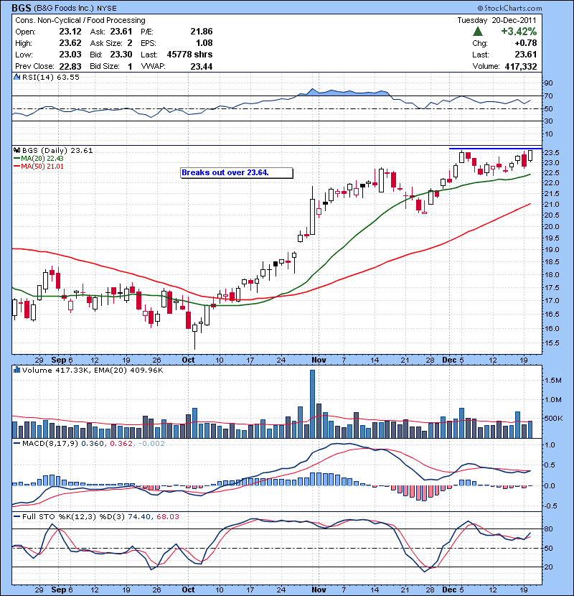Click the Low price 23.03
The height and width of the screenshot is (596, 574).
[x=70, y=55]
